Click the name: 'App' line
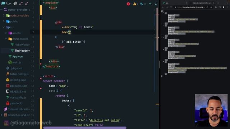The image size is (230, 129). click(x=58, y=86)
